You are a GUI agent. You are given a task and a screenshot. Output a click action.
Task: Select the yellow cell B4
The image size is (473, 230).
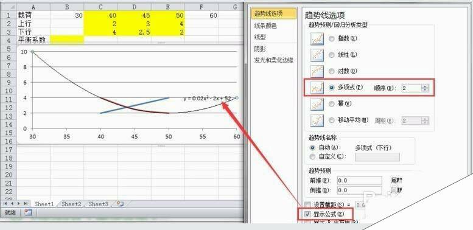[67, 40]
